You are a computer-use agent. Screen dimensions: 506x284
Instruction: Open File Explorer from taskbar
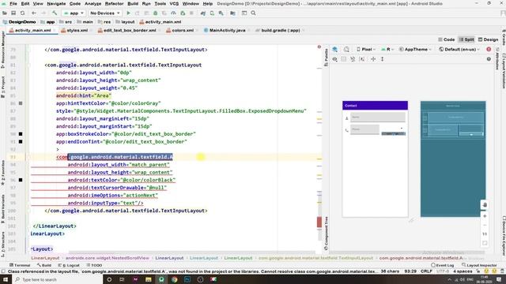pyautogui.click(x=148, y=279)
